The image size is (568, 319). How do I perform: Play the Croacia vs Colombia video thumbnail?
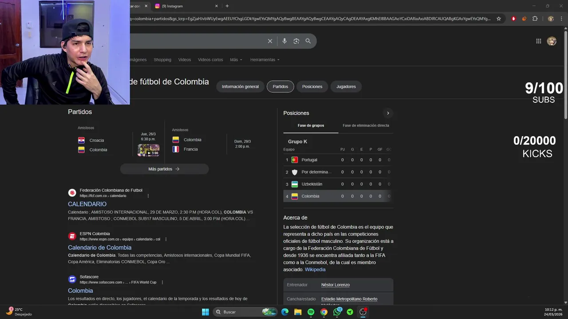coord(149,150)
